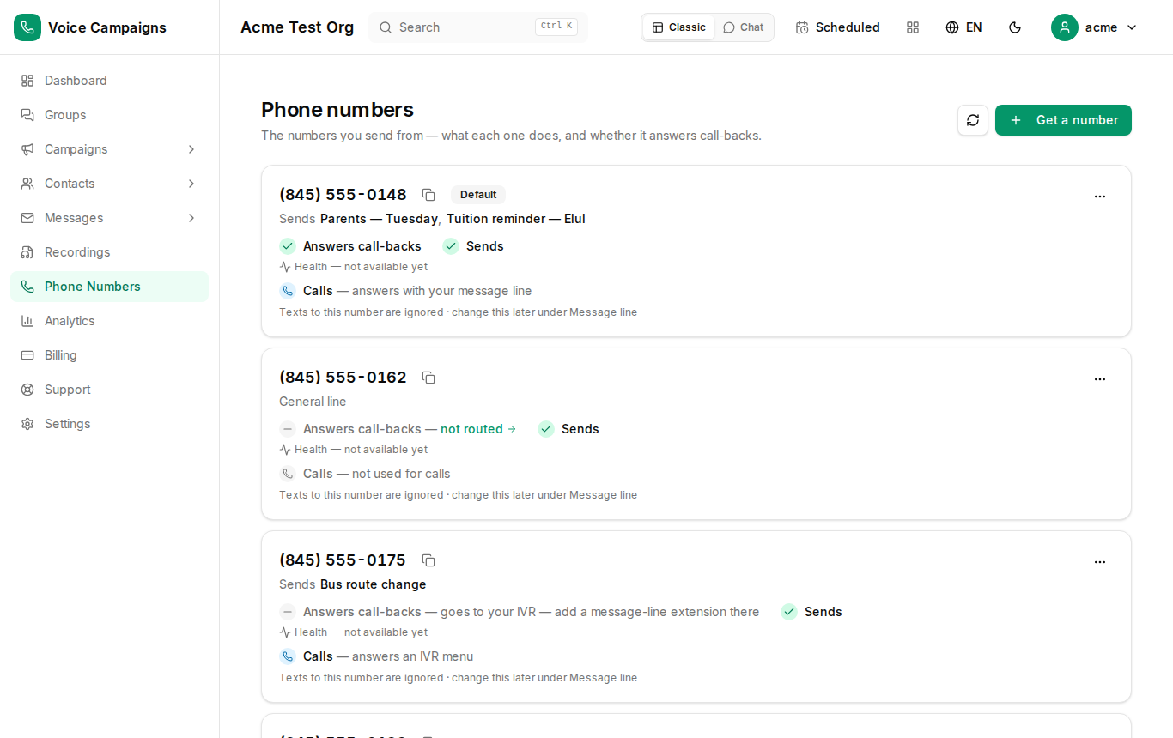Switch to Classic view
The height and width of the screenshot is (738, 1173).
[678, 27]
